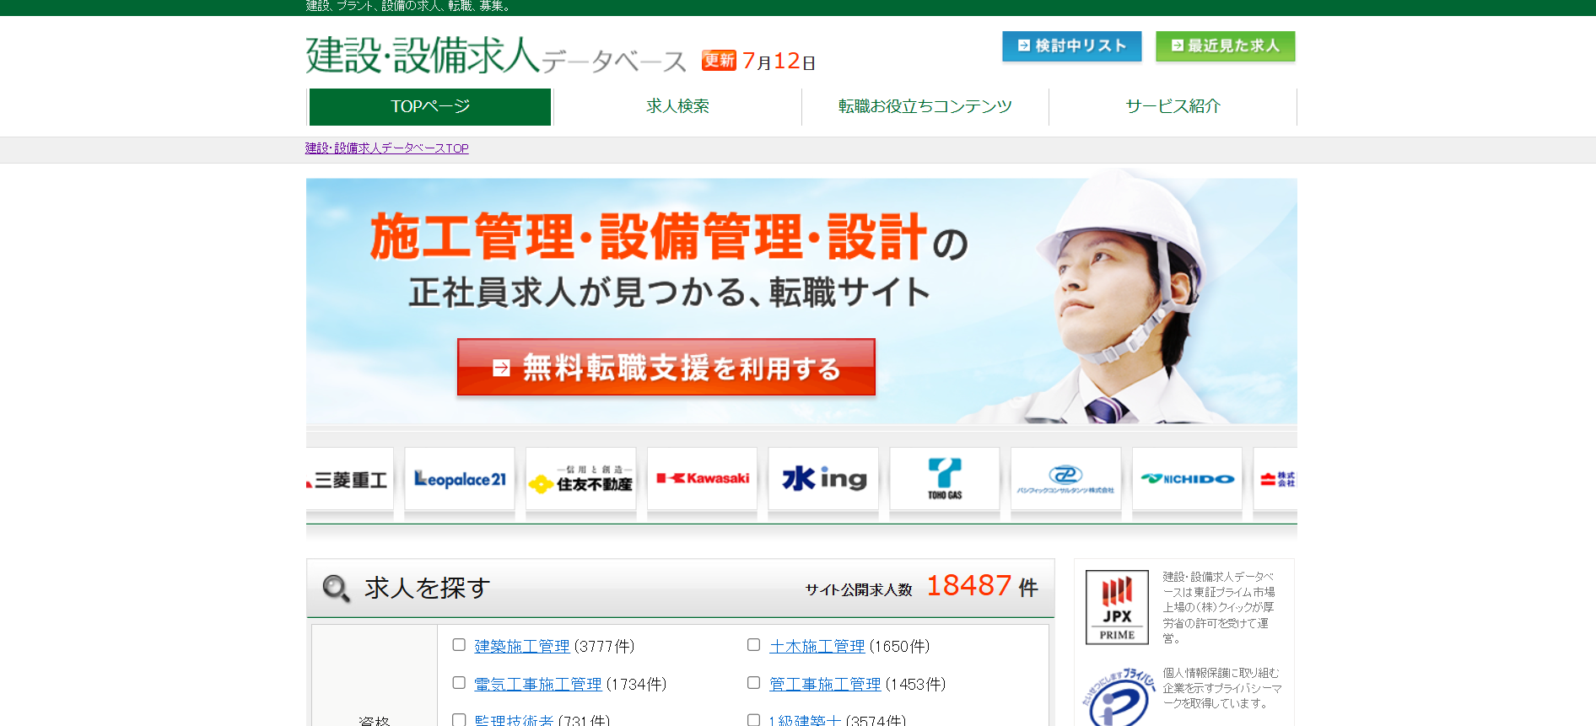The height and width of the screenshot is (726, 1596).
Task: Select the 管工事施工管理 checkbox
Action: [754, 683]
